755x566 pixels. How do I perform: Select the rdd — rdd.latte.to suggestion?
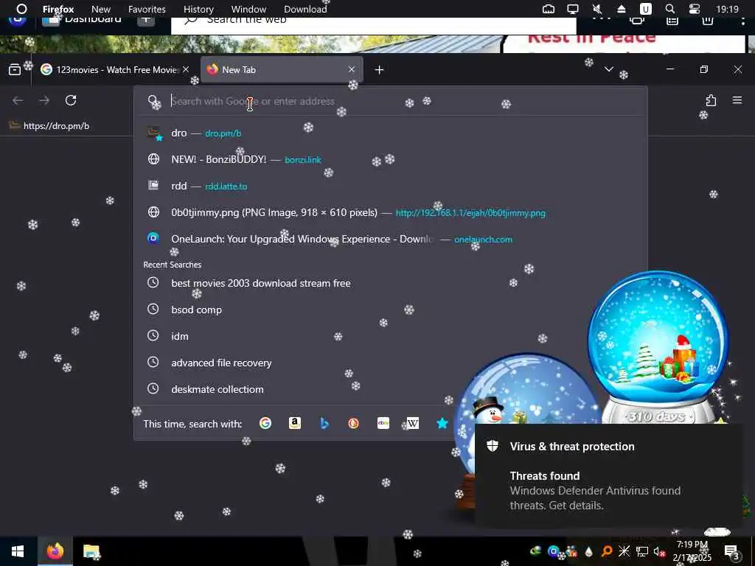390,186
